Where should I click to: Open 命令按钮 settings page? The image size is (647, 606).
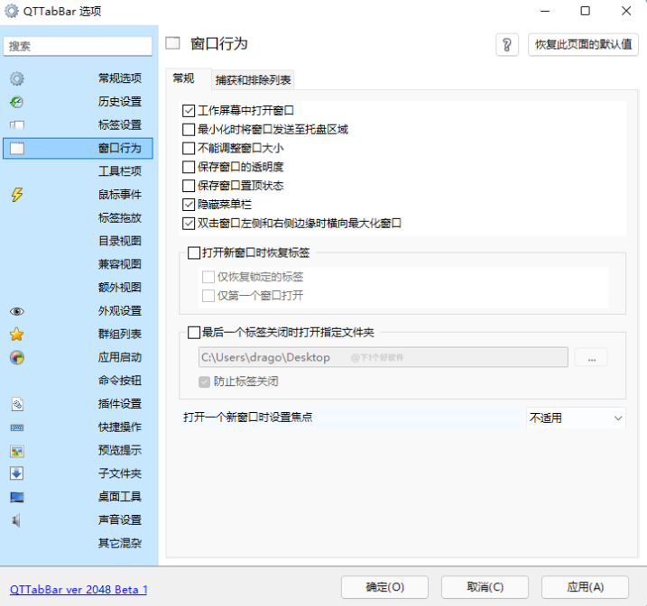(x=120, y=381)
